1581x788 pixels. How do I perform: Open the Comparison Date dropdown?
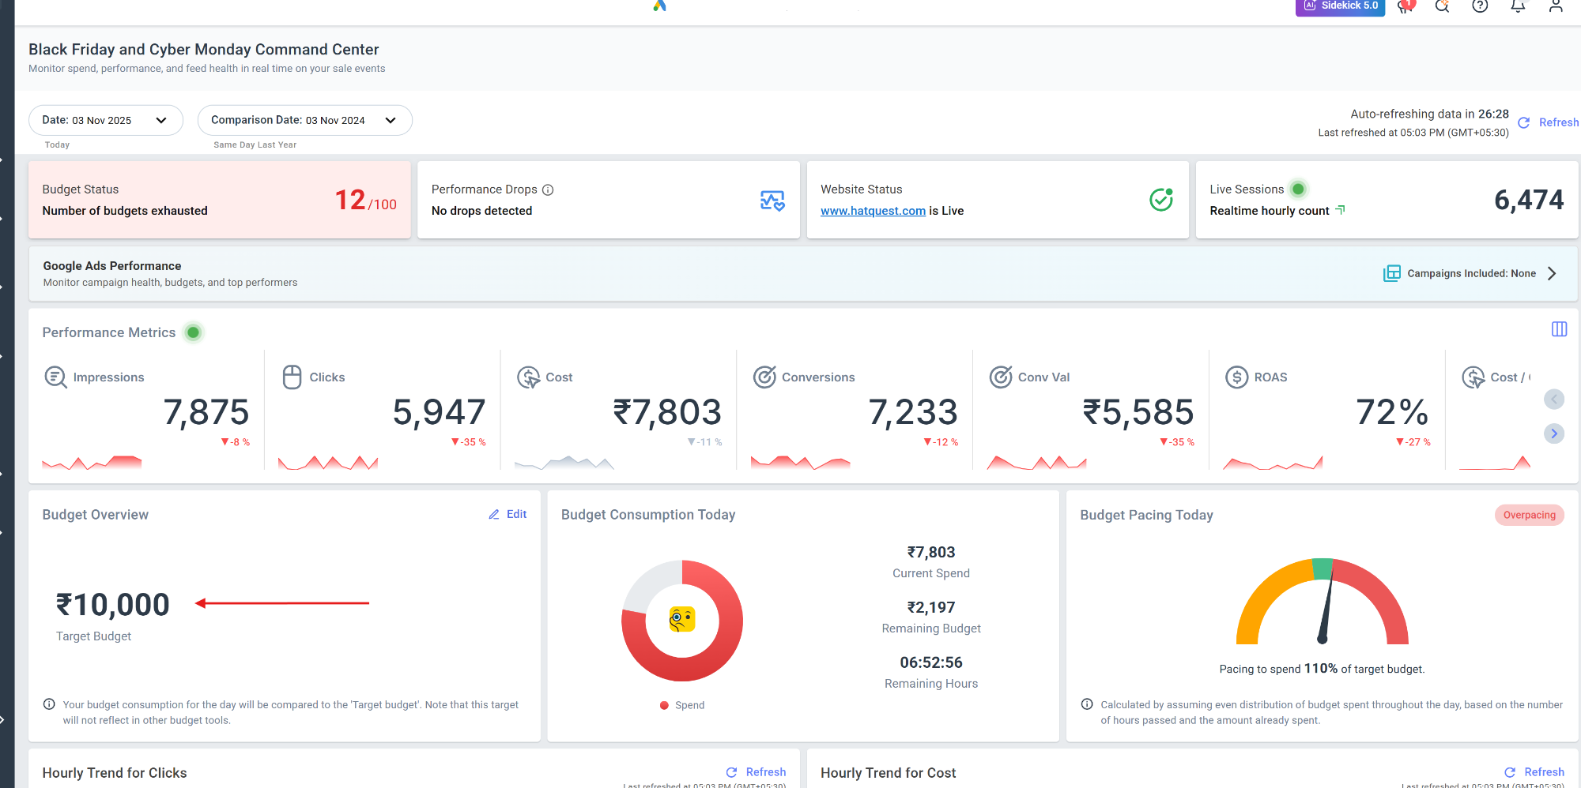coord(304,120)
